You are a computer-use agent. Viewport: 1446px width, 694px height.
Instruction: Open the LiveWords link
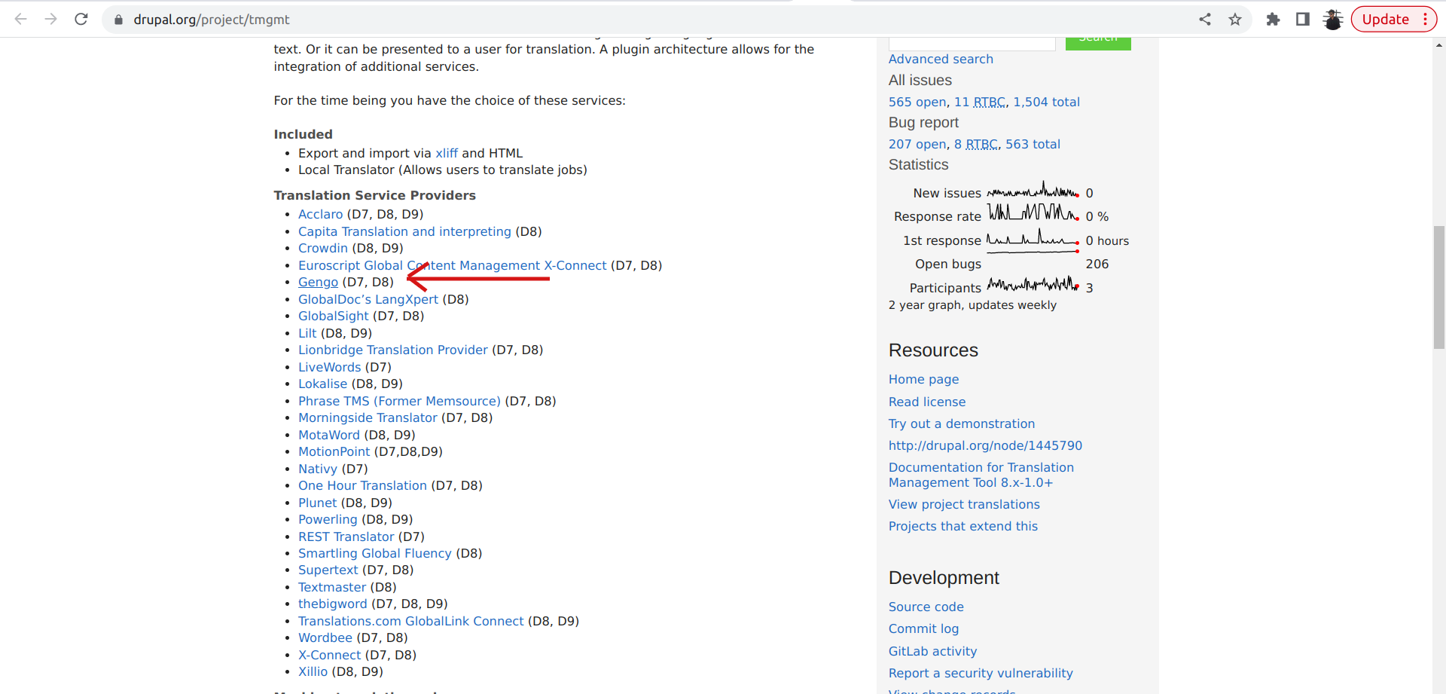[330, 367]
